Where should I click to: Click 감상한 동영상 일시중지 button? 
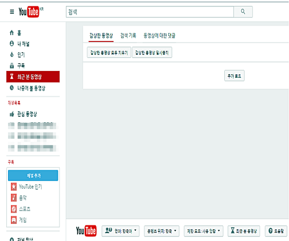click(152, 52)
